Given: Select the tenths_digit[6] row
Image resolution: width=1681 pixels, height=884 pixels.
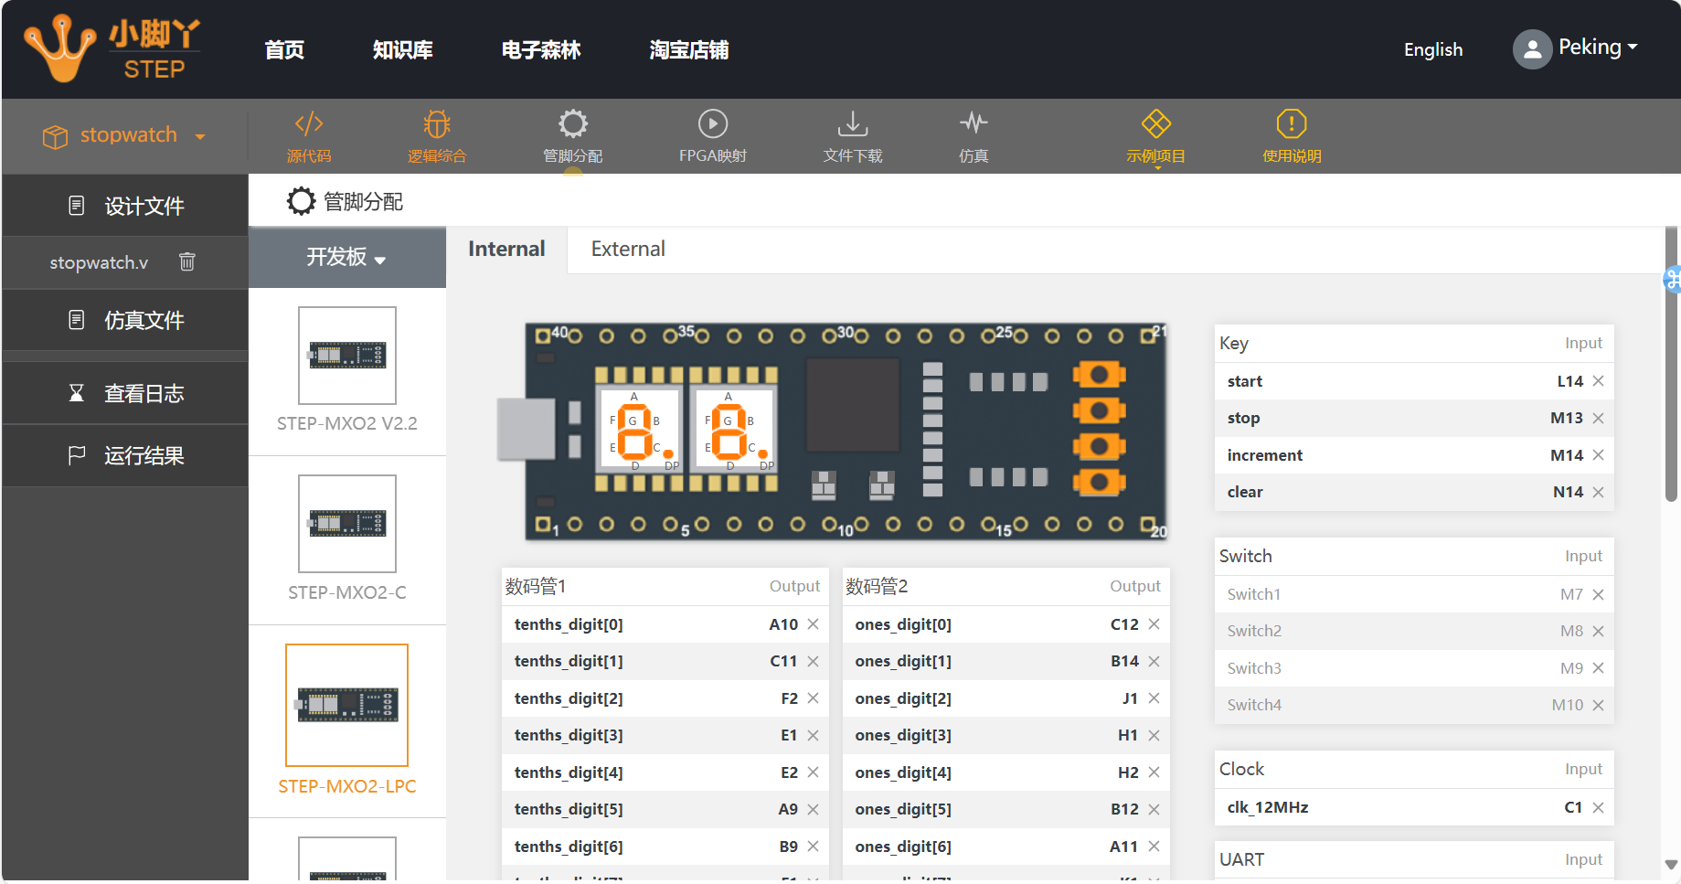Looking at the screenshot, I should tap(665, 847).
